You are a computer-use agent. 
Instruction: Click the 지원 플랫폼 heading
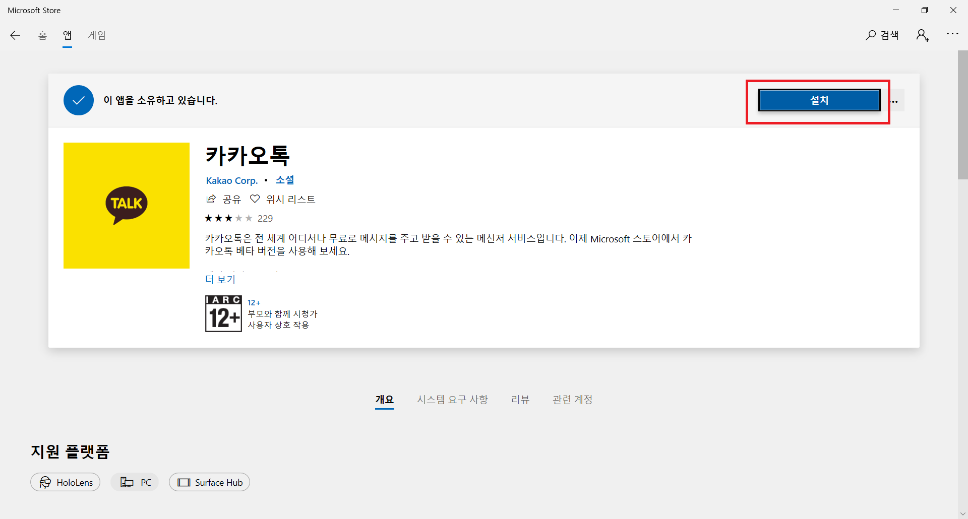click(x=70, y=451)
